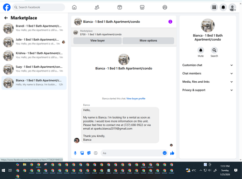Open the emoji picker smiley
The height and width of the screenshot is (179, 242).
[165, 153]
